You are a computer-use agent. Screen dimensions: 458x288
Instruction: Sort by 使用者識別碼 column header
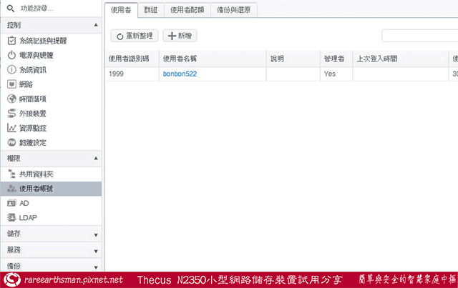(x=132, y=59)
